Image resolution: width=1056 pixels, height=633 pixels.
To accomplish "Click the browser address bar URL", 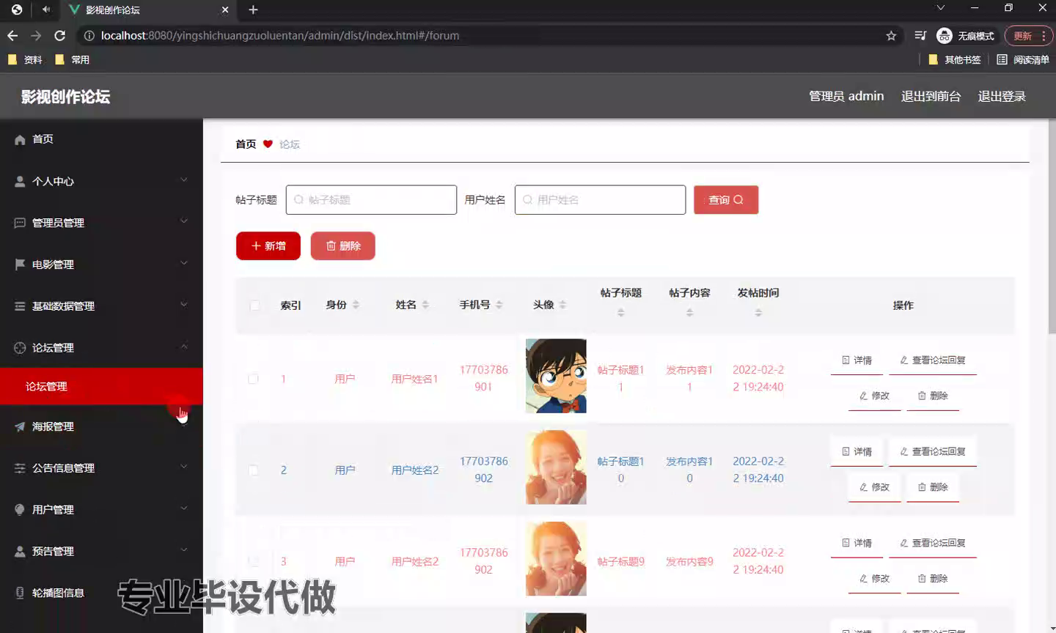I will [280, 36].
